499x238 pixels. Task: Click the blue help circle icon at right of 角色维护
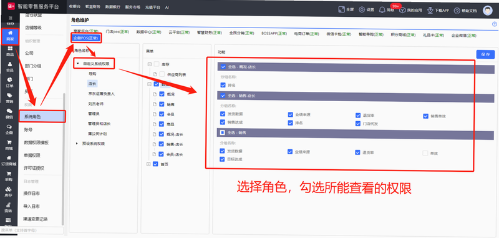(495, 24)
